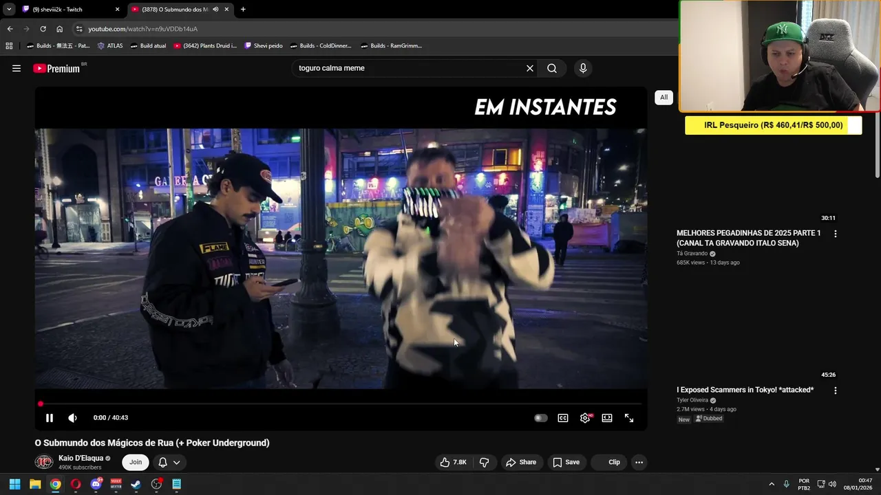Open Tá Gravando channel link

point(692,254)
